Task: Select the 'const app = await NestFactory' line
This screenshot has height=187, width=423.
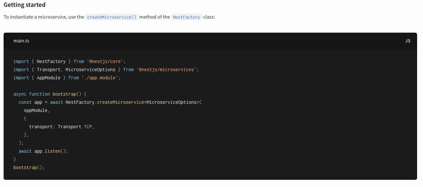Action: [x=110, y=102]
